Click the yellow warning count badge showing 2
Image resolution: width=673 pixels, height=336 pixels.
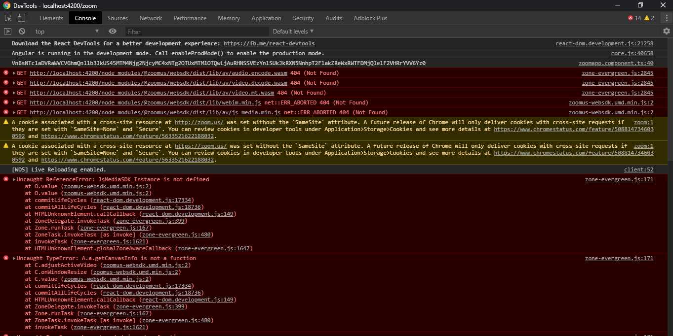pyautogui.click(x=649, y=18)
